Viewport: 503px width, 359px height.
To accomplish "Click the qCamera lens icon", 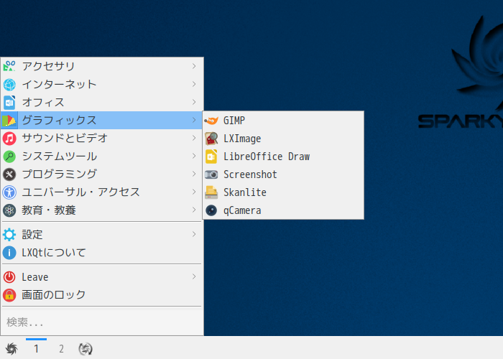I will [211, 210].
